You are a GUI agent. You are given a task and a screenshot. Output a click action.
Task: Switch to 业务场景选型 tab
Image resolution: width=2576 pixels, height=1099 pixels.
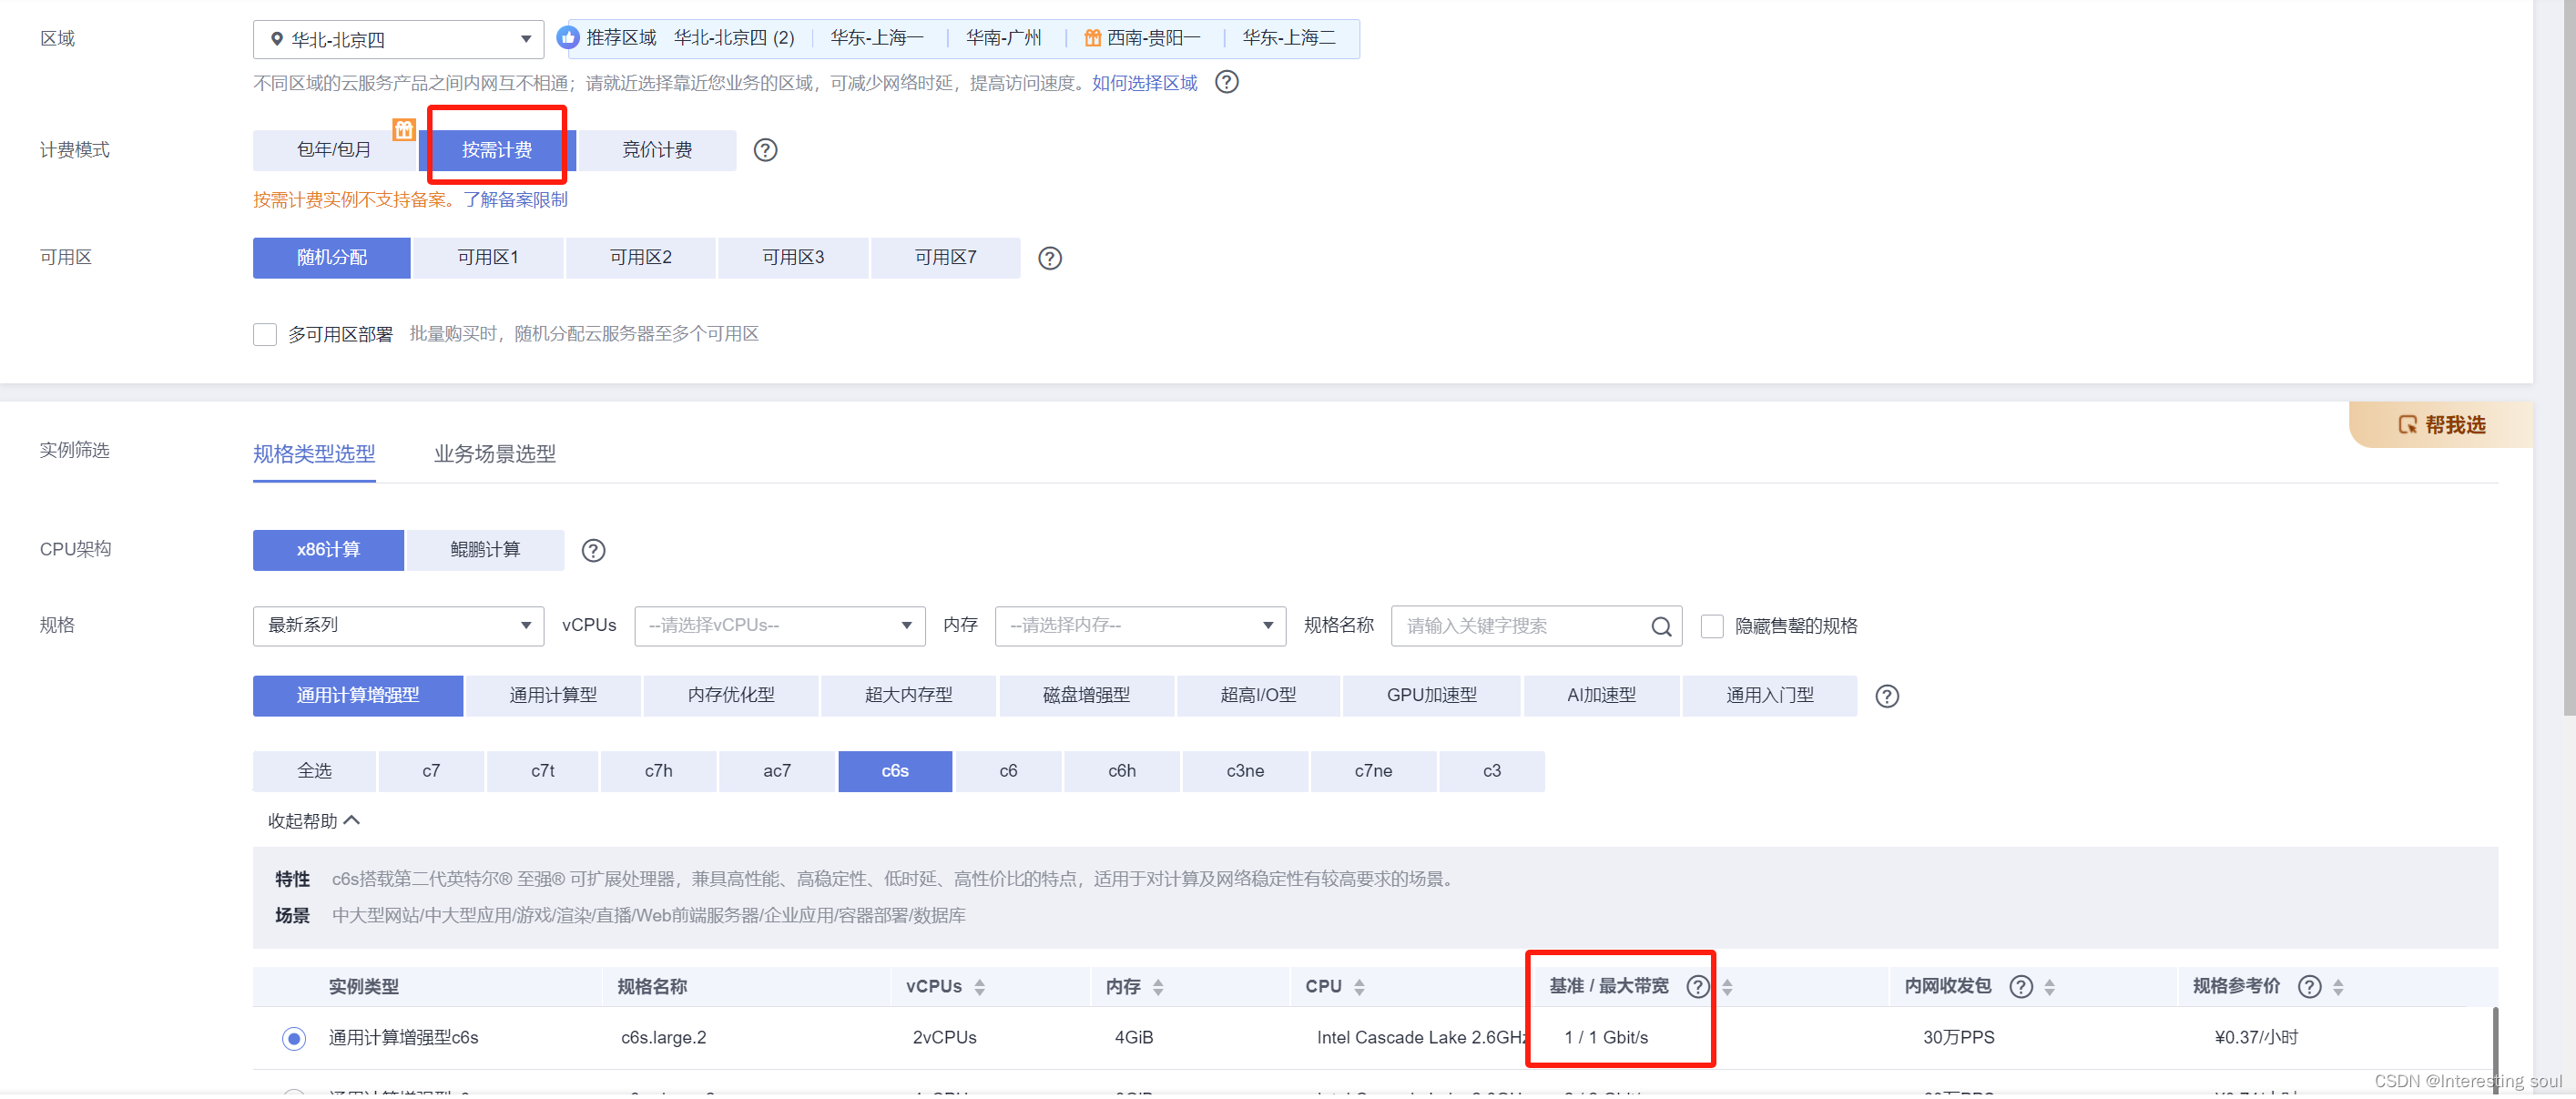click(494, 454)
